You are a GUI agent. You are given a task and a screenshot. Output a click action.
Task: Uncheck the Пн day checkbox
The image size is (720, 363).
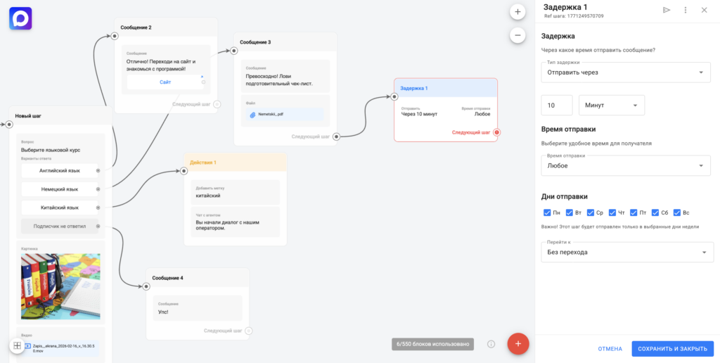[547, 212]
